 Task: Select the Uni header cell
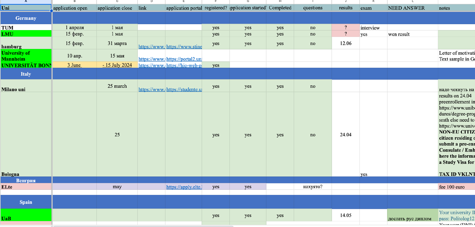pyautogui.click(x=26, y=8)
